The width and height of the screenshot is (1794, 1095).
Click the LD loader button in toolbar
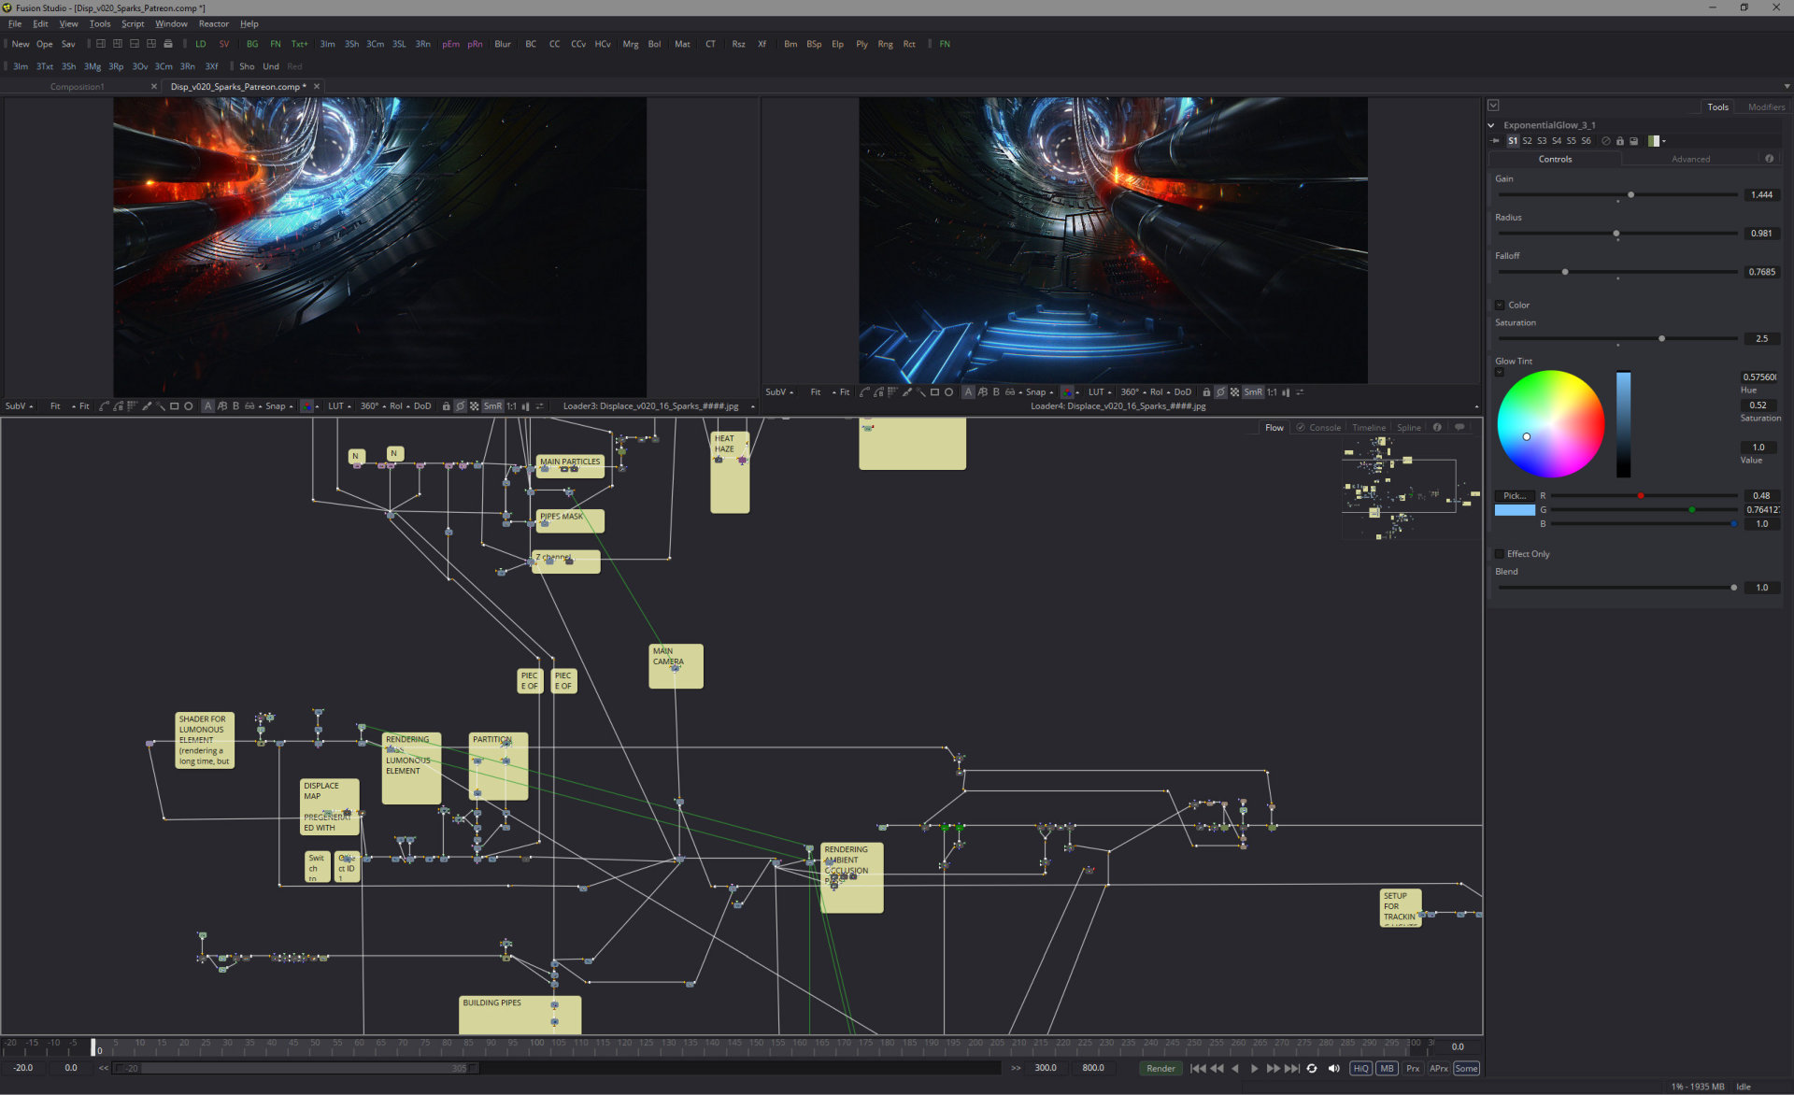coord(200,44)
